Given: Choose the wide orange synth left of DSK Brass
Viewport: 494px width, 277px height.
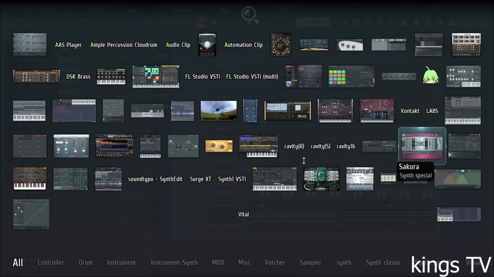Looking at the screenshot, I should (37, 76).
